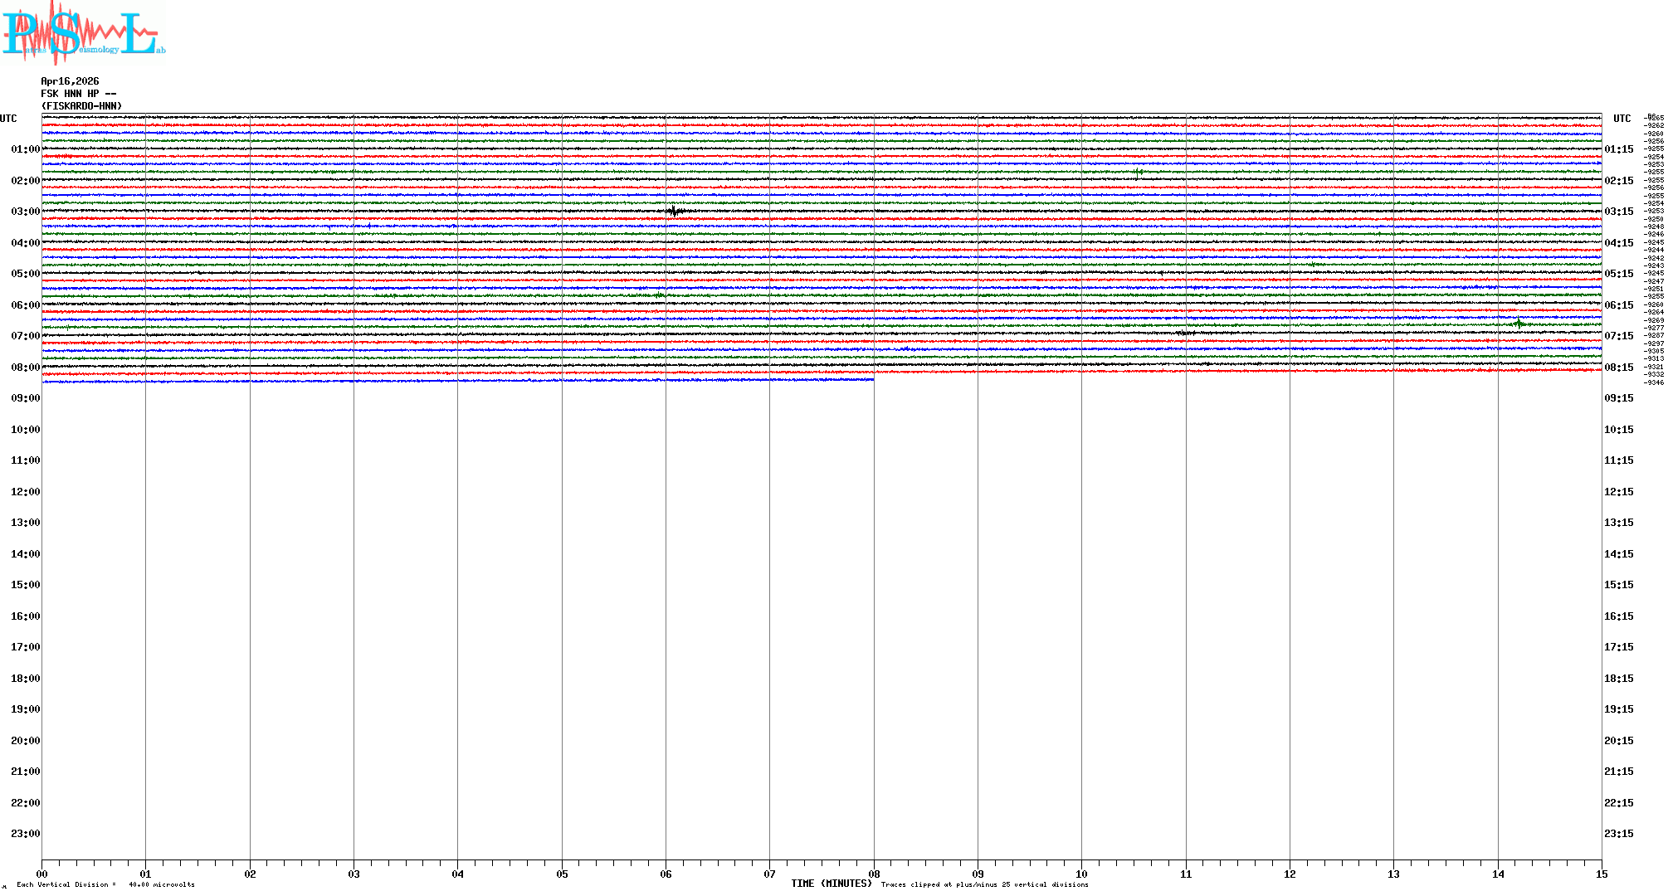Click the 03:15 right time label
Viewport: 1668px width, 896px height.
pyautogui.click(x=1618, y=212)
